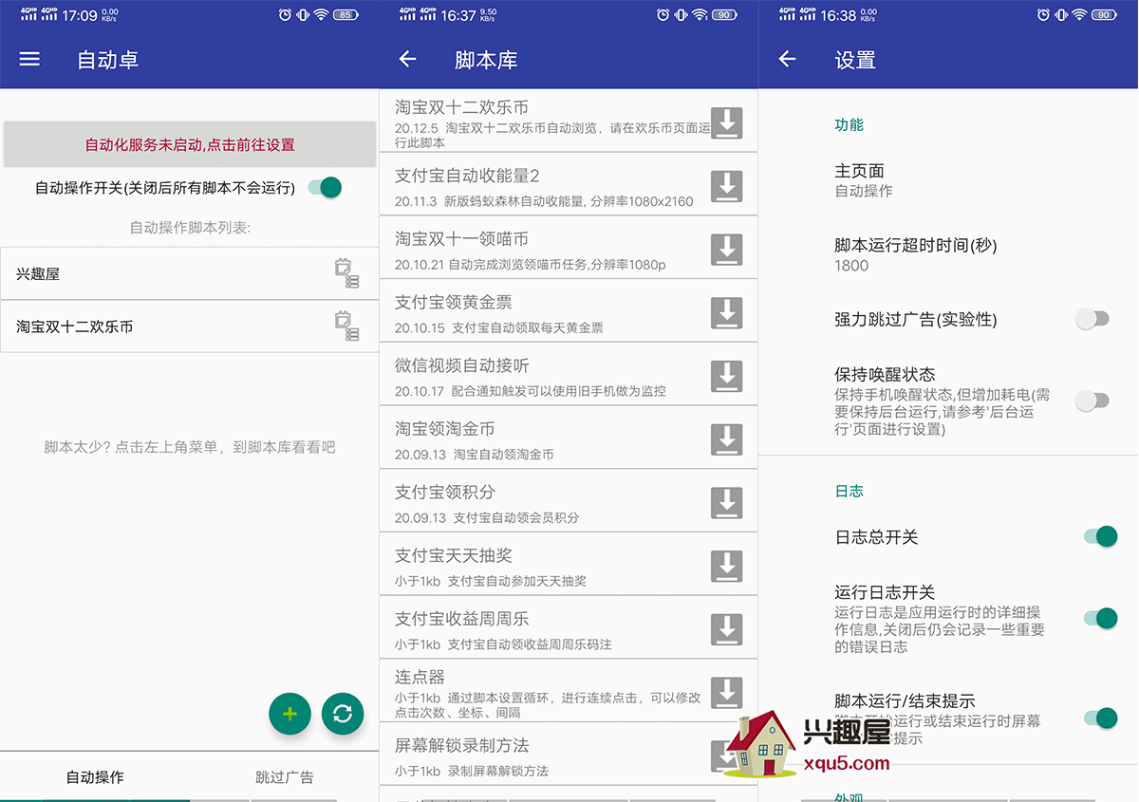The height and width of the screenshot is (802, 1139).
Task: Switch to the 跳过广告 bottom tab
Action: [x=285, y=776]
